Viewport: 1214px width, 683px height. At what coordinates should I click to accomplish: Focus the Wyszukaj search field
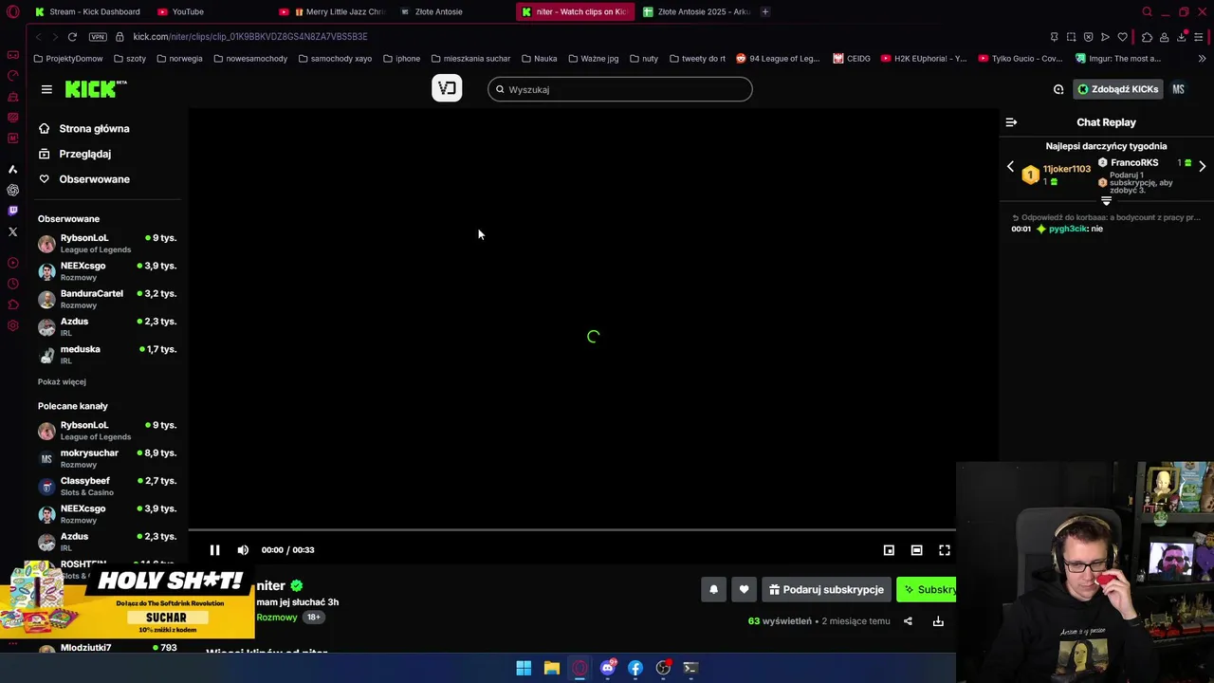tap(620, 89)
